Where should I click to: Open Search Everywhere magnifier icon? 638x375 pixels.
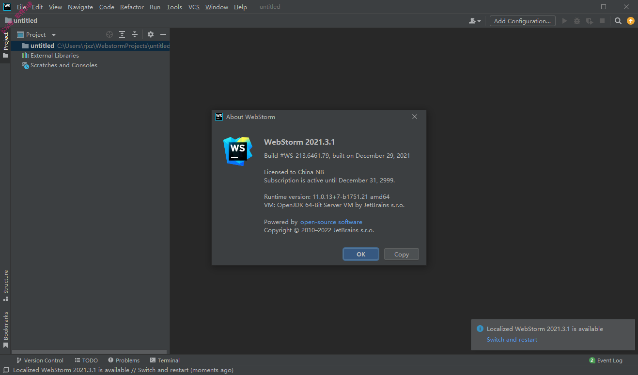point(618,21)
